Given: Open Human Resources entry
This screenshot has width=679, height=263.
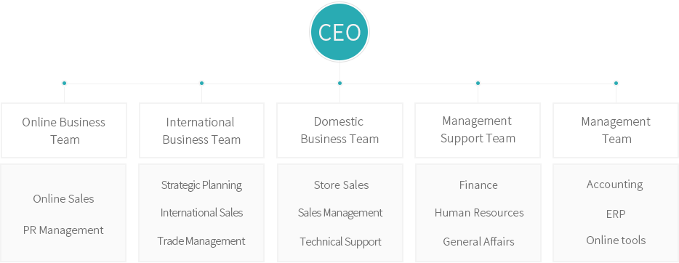Looking at the screenshot, I should pos(479,213).
